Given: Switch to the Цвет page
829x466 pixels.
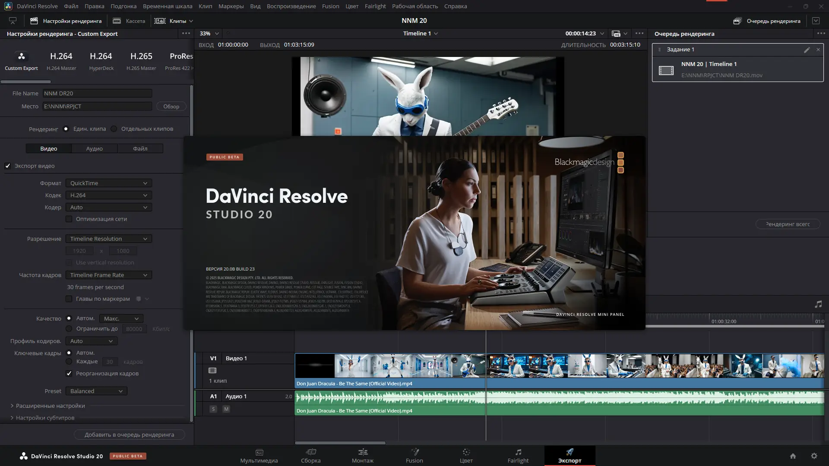Looking at the screenshot, I should tap(466, 455).
